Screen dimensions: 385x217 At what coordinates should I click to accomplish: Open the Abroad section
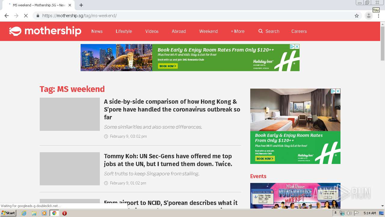179,31
